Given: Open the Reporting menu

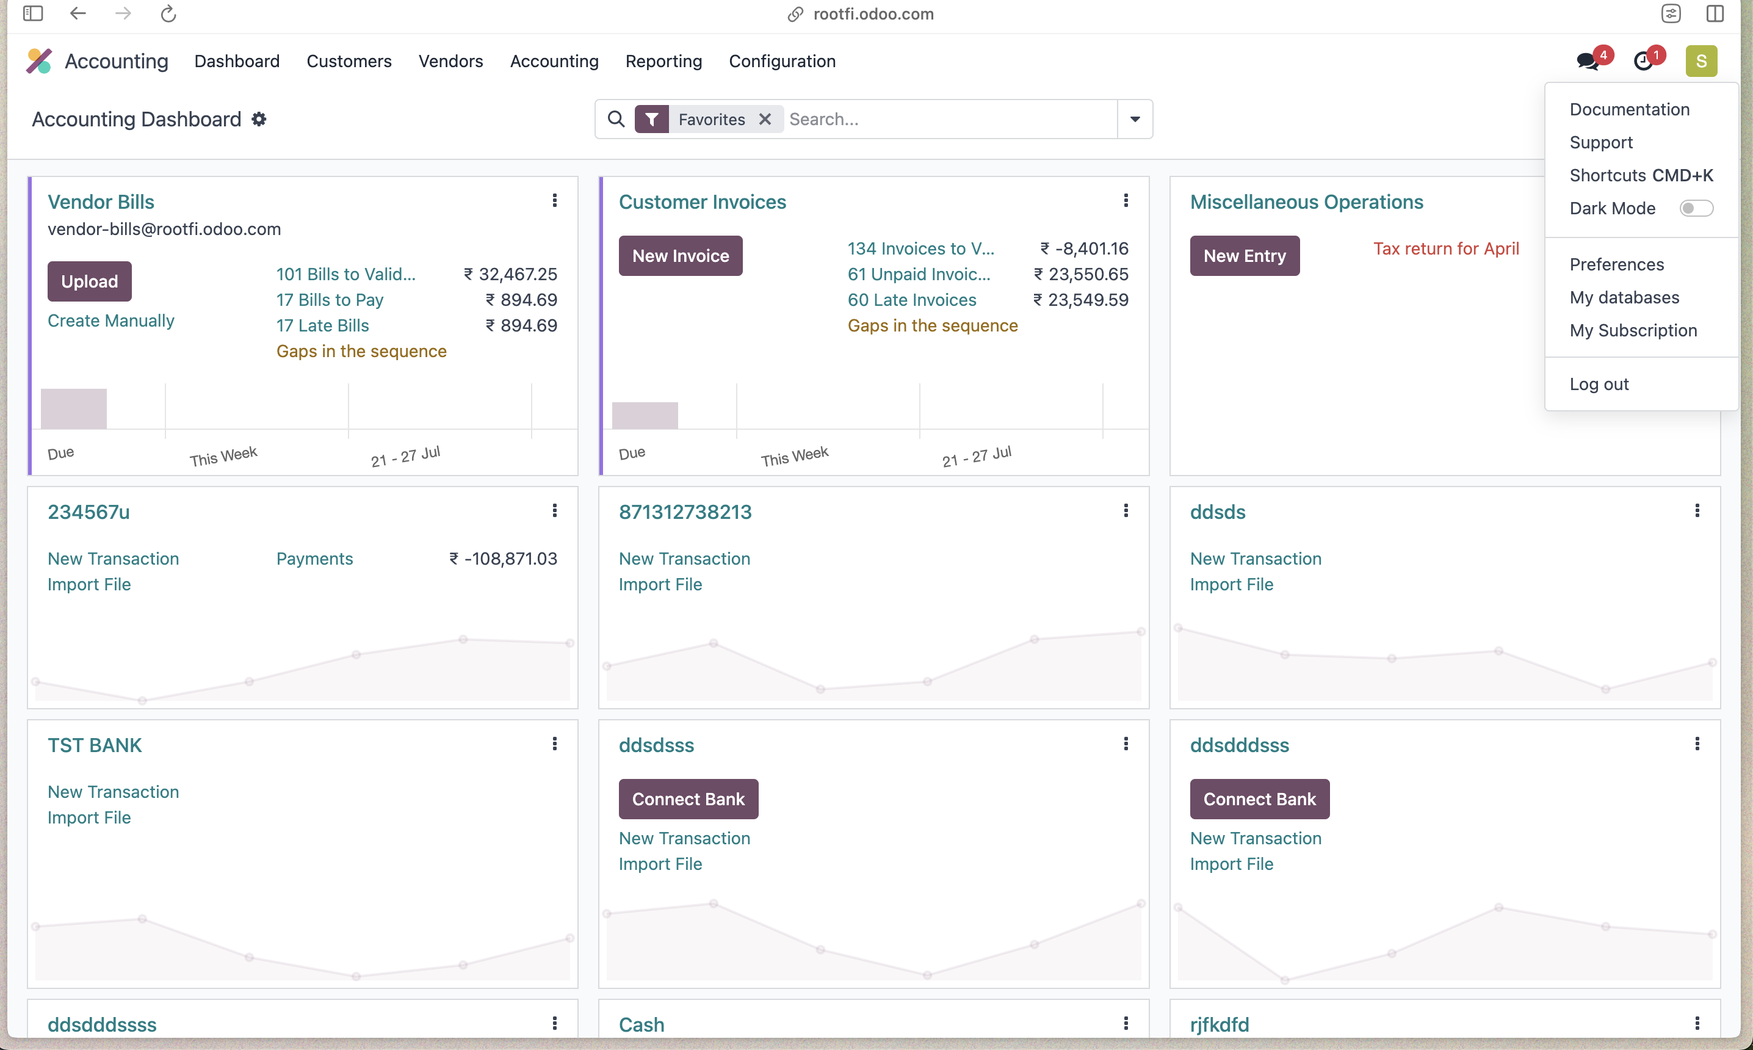Looking at the screenshot, I should pos(663,61).
